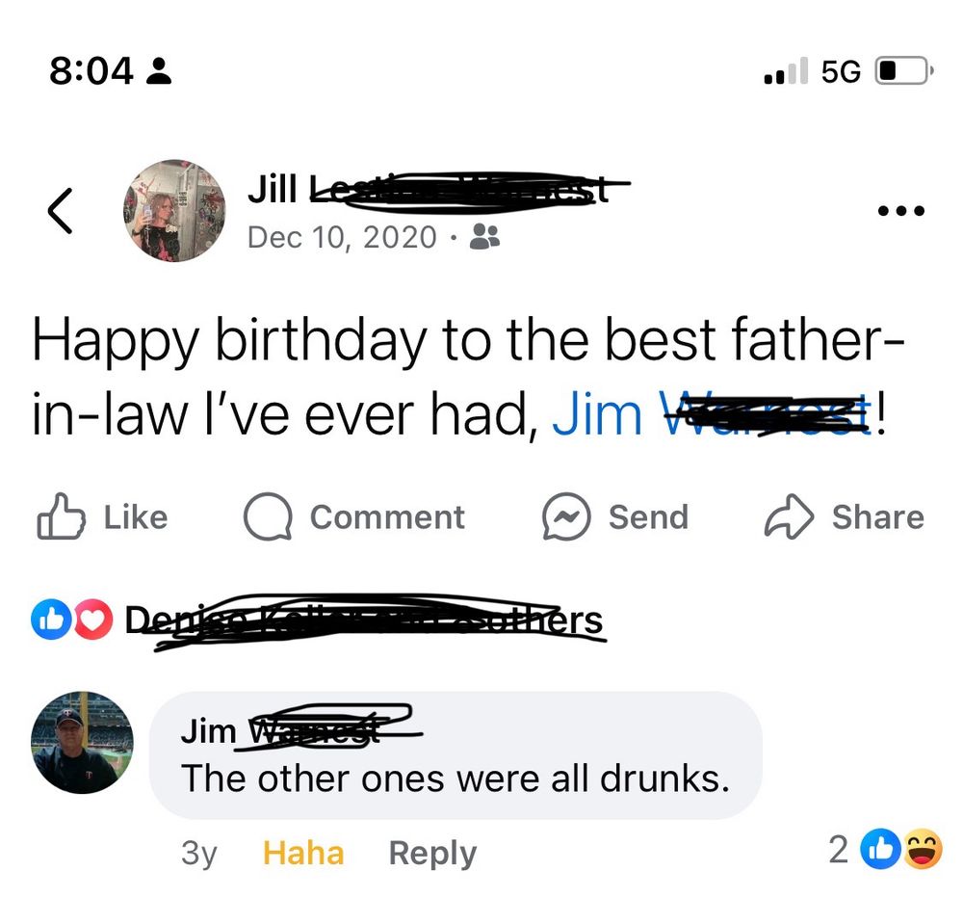The image size is (963, 897).
Task: Tap the thumbs-up Like icon
Action: tap(61, 516)
